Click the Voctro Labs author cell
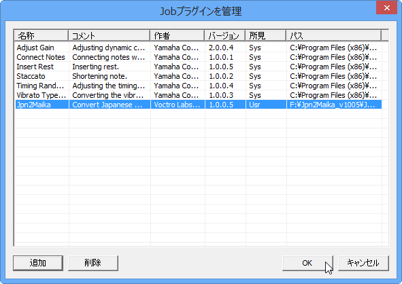 (178, 105)
